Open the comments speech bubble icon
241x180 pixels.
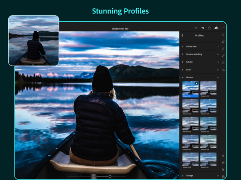223,163
